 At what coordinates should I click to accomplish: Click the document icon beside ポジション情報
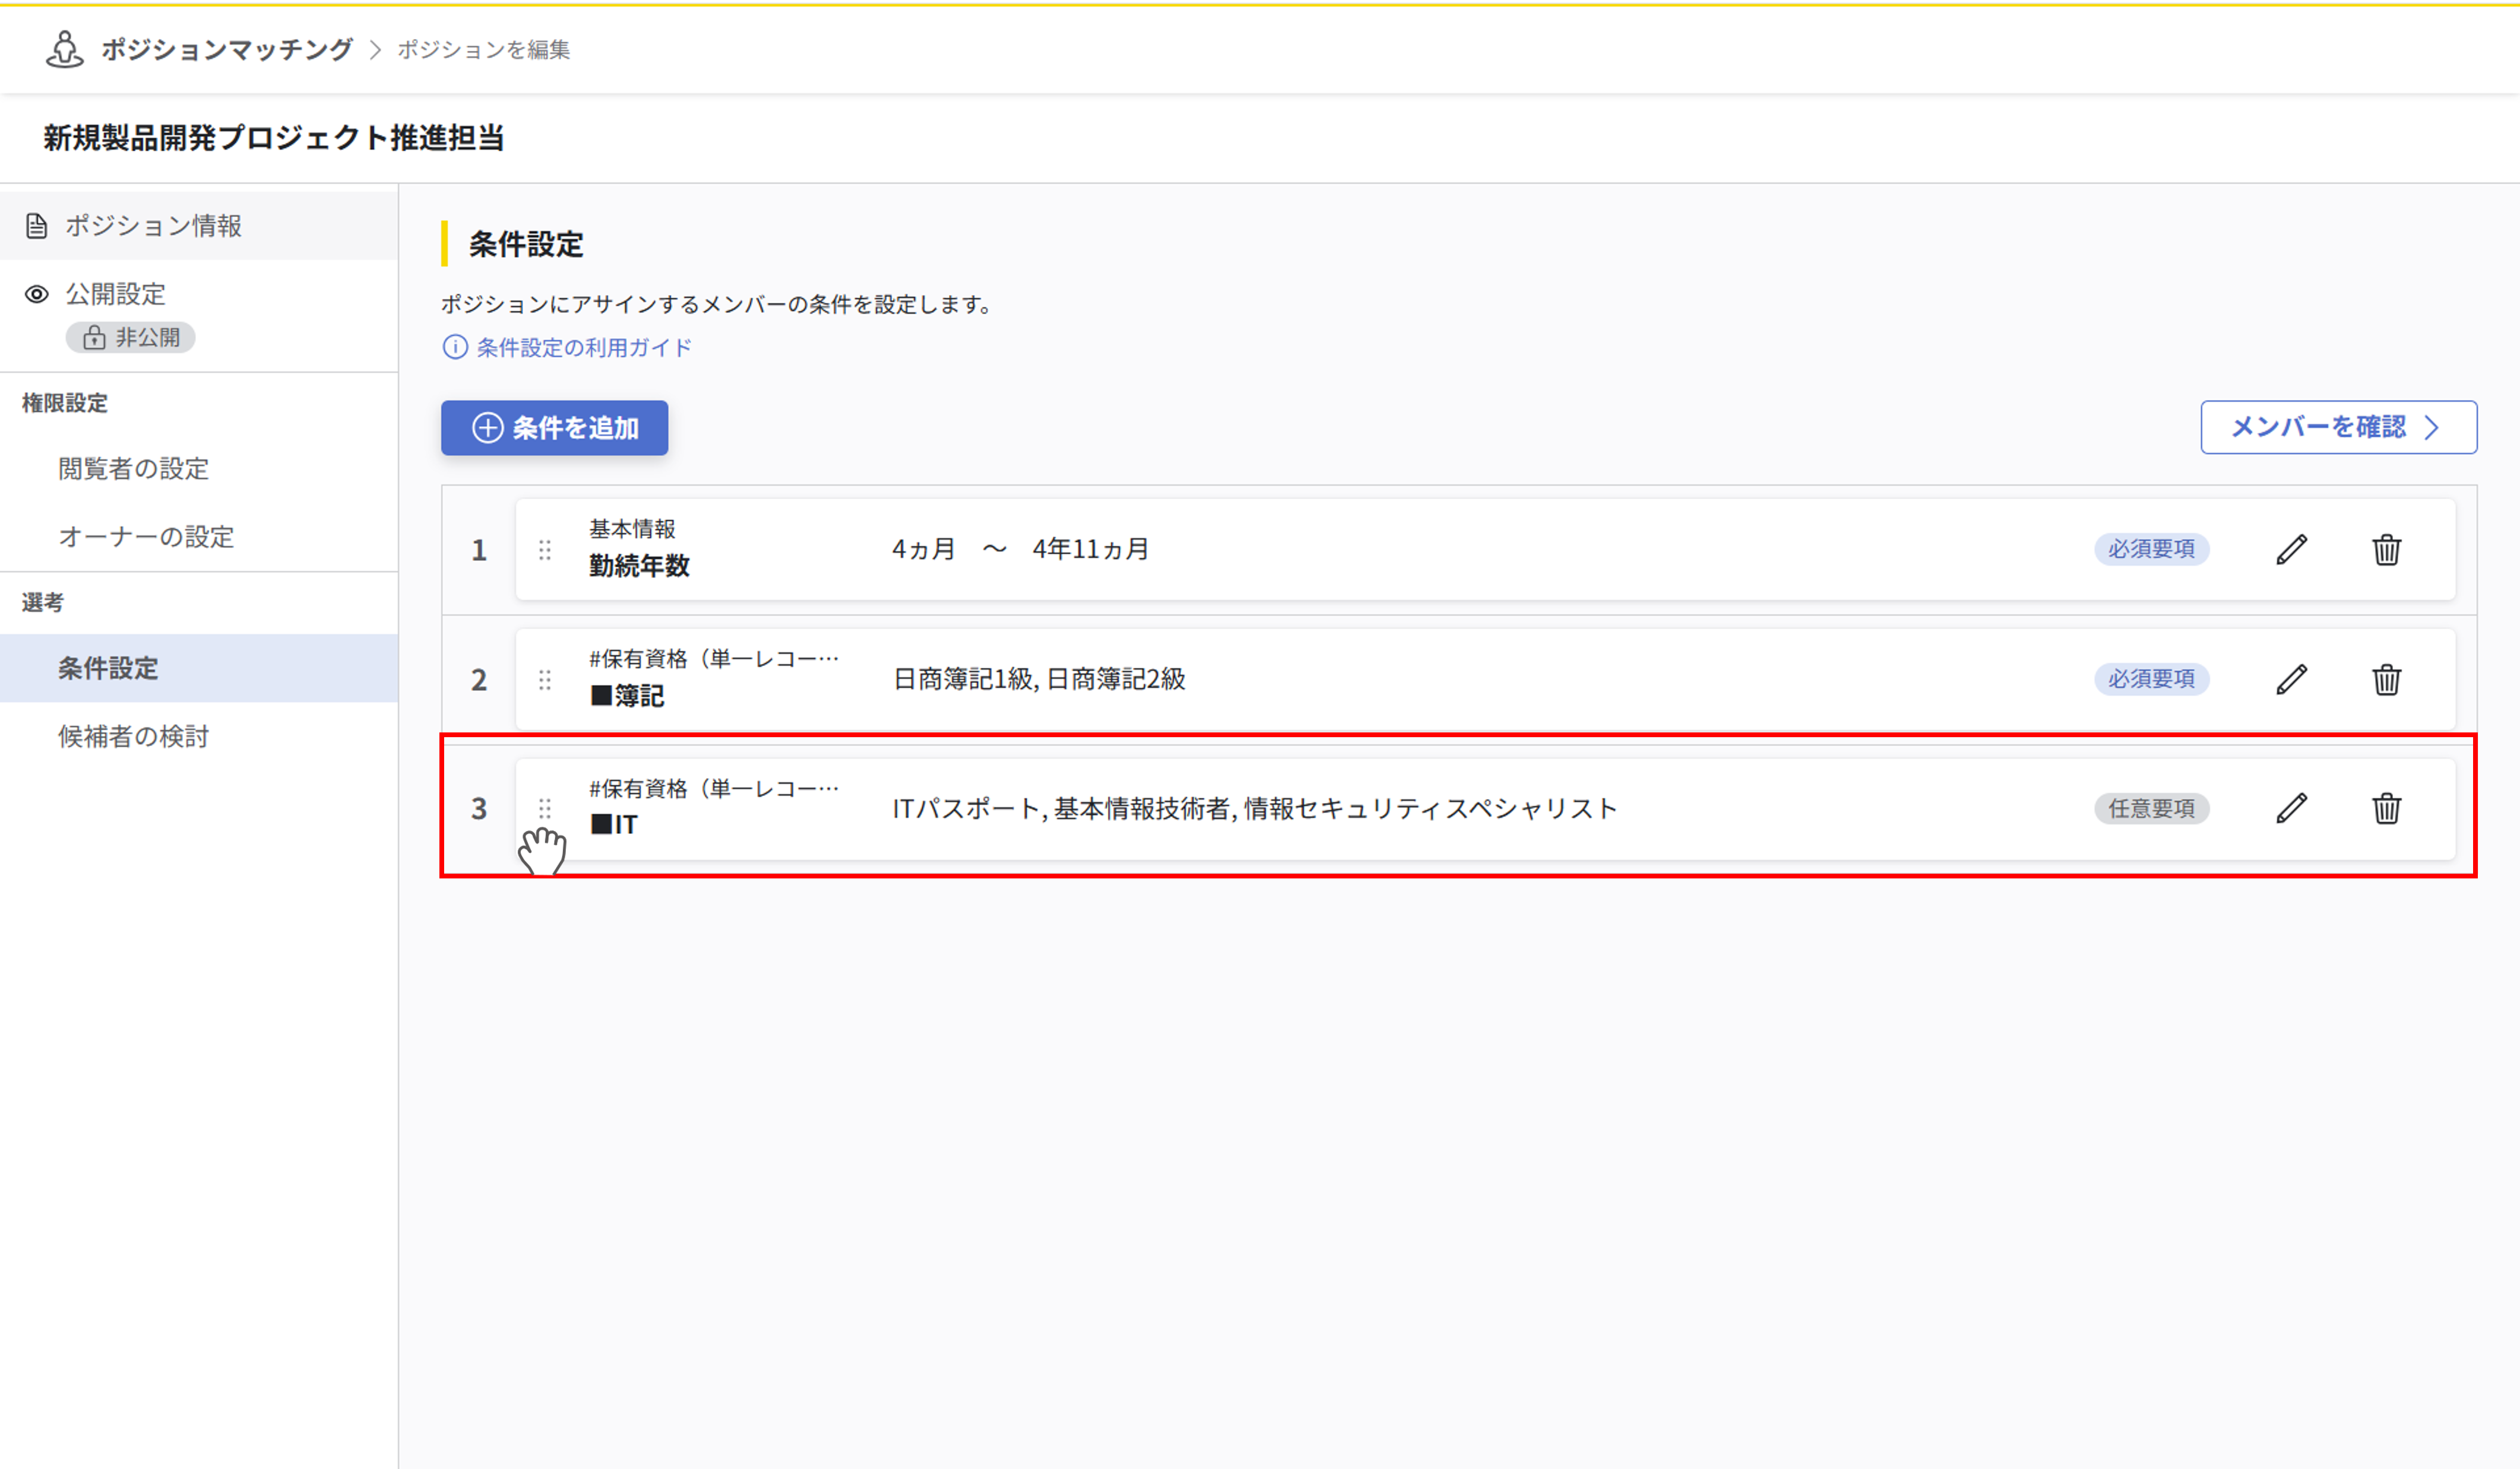(x=37, y=226)
